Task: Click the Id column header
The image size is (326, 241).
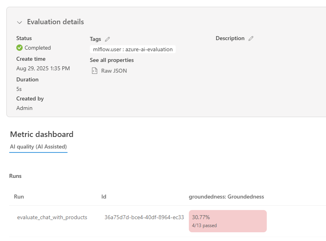Action: (104, 197)
